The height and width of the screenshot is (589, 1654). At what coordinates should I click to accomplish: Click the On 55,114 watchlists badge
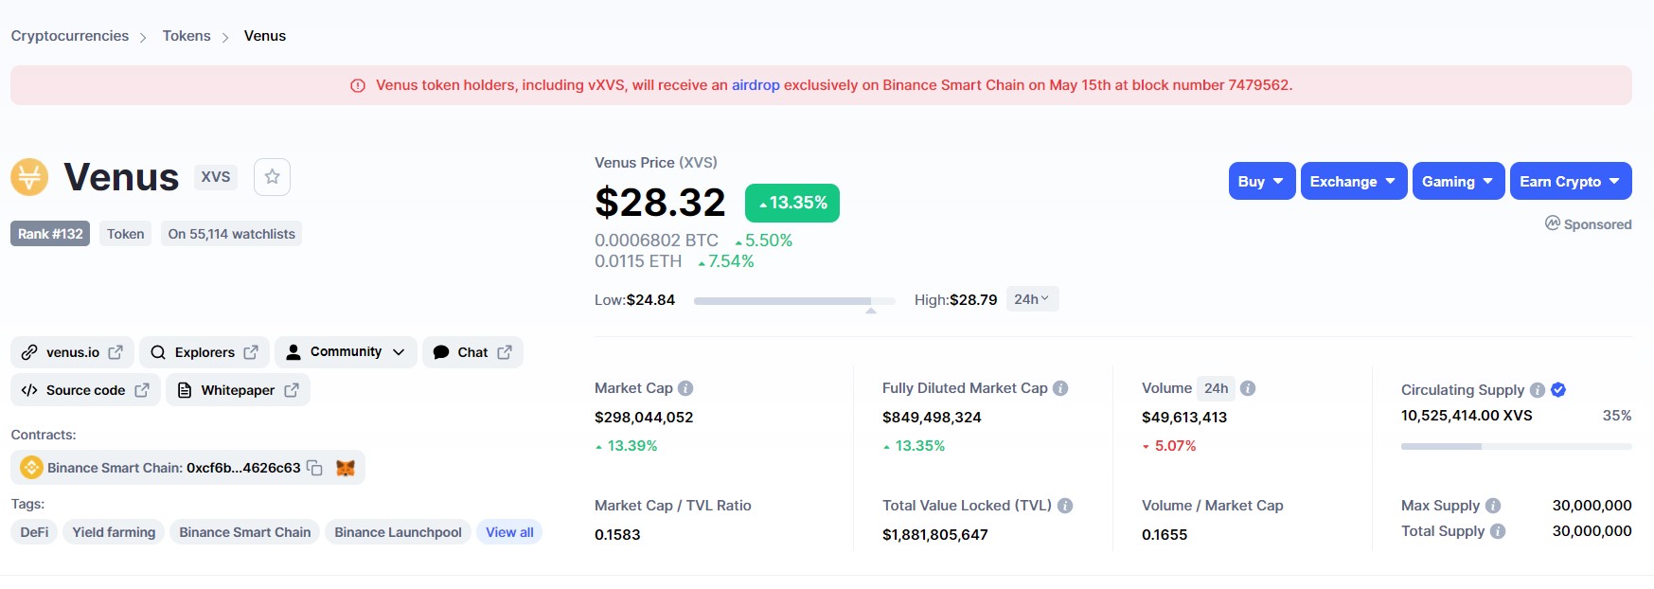point(232,234)
